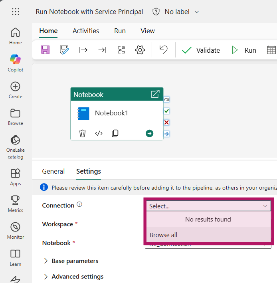Screen dimensions: 277x283
Task: Open Notebook1 in new window icon
Action: tap(155, 94)
